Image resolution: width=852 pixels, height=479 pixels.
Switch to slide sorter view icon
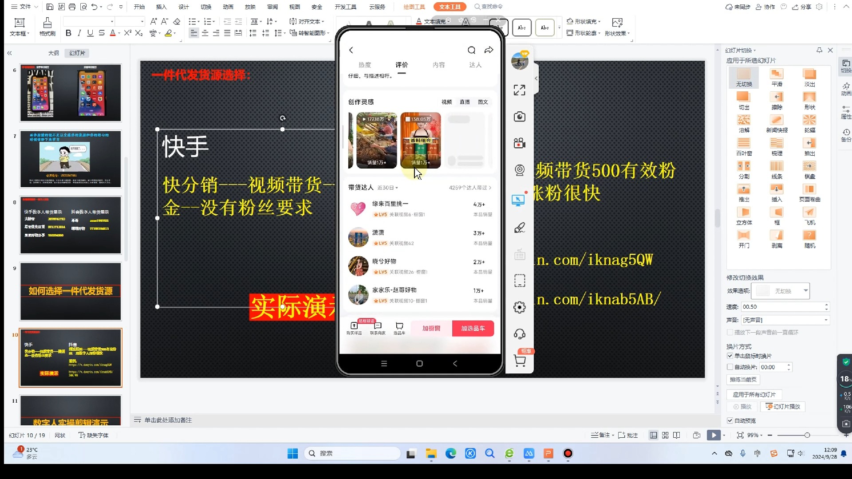pyautogui.click(x=665, y=435)
